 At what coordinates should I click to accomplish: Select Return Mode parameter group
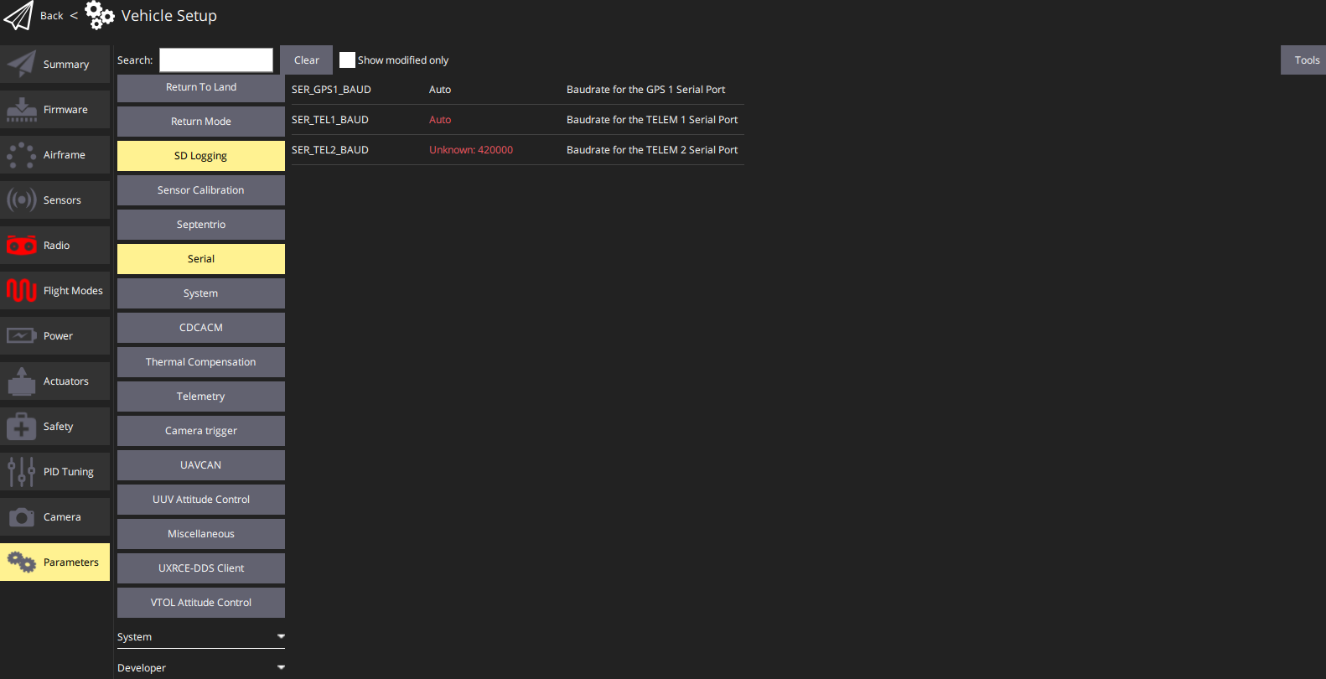[201, 122]
